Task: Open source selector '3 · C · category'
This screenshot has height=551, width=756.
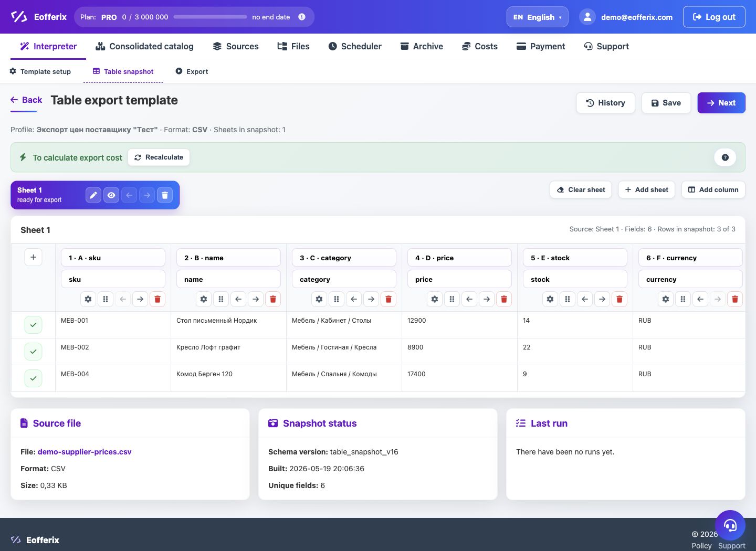Action: coord(344,258)
